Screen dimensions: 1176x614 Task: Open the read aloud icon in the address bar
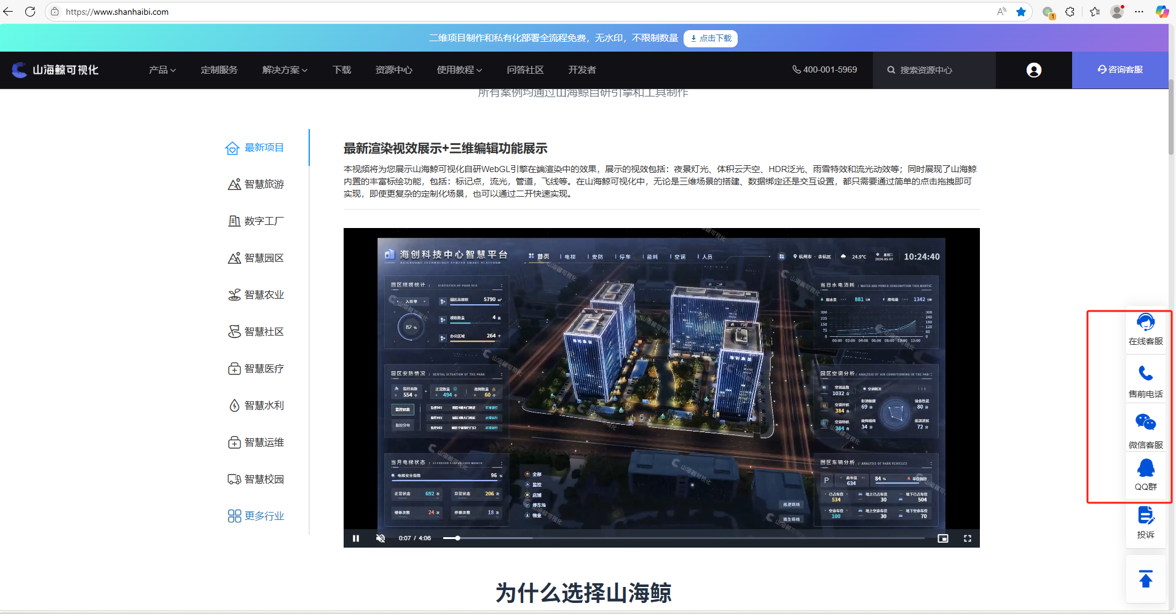pyautogui.click(x=1001, y=12)
